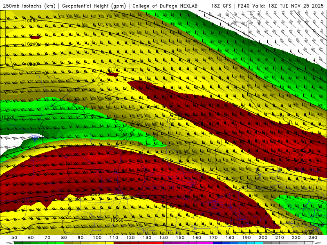Click the 120 value on the color scale
The height and width of the screenshot is (245, 327).
tap(130, 238)
